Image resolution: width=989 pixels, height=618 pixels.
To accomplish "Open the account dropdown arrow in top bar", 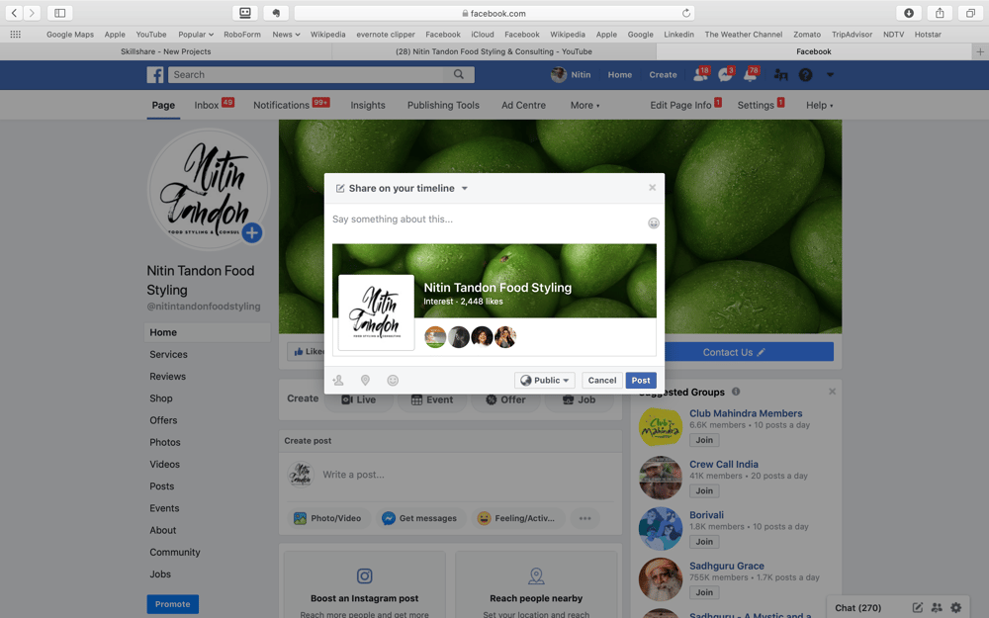I will 830,74.
